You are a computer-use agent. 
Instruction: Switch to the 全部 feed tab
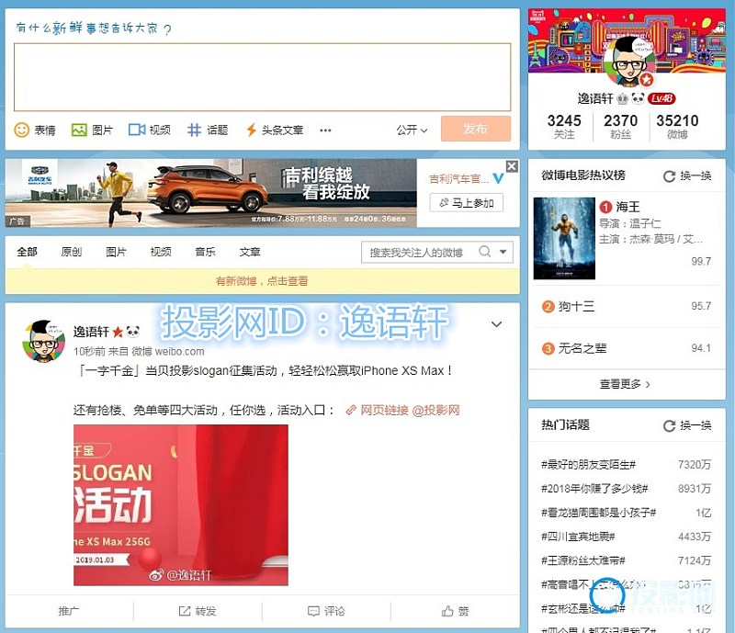point(28,252)
